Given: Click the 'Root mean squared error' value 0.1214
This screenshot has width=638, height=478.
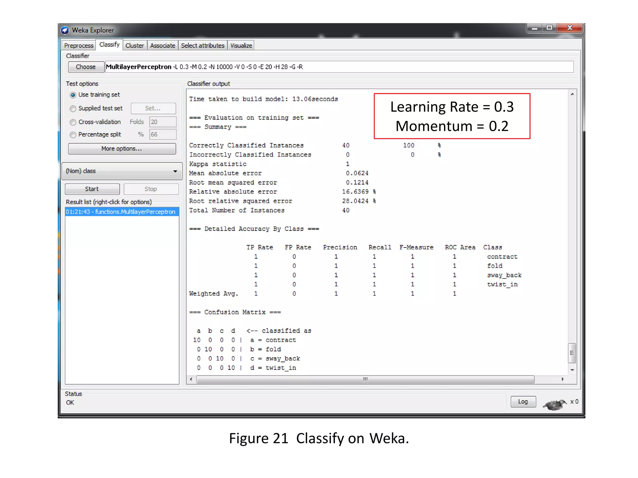Looking at the screenshot, I should [x=357, y=182].
